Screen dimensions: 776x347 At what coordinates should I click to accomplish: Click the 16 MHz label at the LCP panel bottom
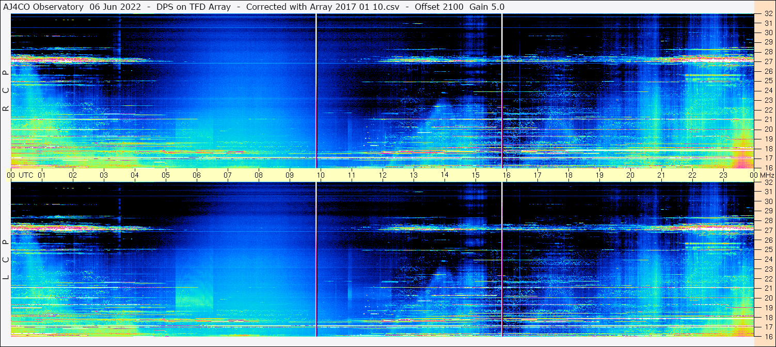768,336
